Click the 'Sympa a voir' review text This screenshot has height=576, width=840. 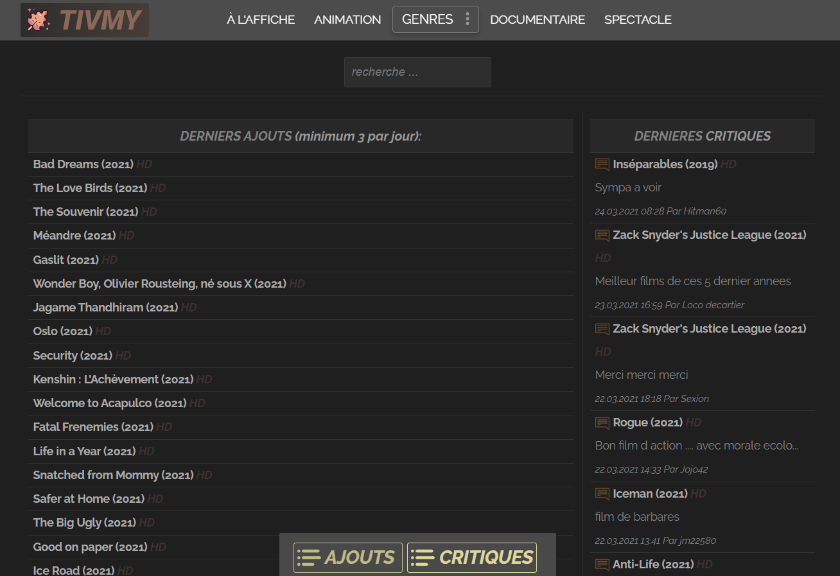pyautogui.click(x=628, y=188)
